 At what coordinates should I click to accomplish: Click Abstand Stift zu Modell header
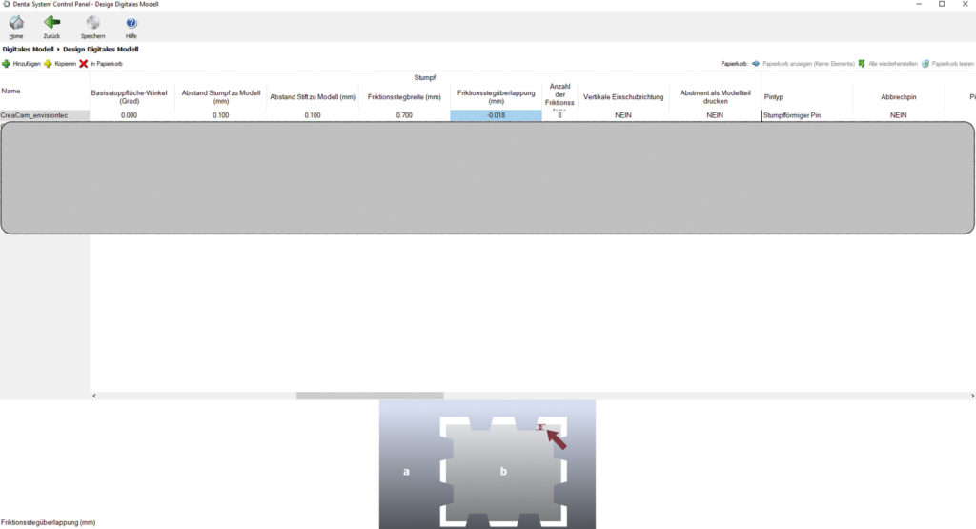click(x=313, y=97)
